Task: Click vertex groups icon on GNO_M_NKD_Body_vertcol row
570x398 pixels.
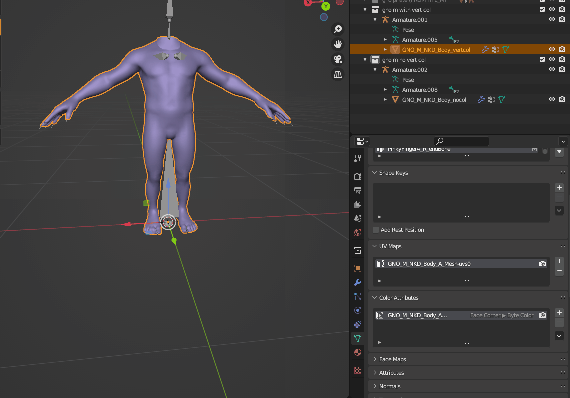Action: (495, 49)
